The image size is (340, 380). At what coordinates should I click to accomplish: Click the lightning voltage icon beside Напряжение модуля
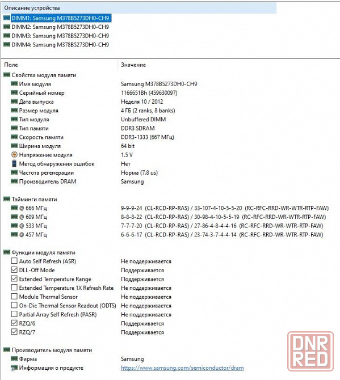14,155
